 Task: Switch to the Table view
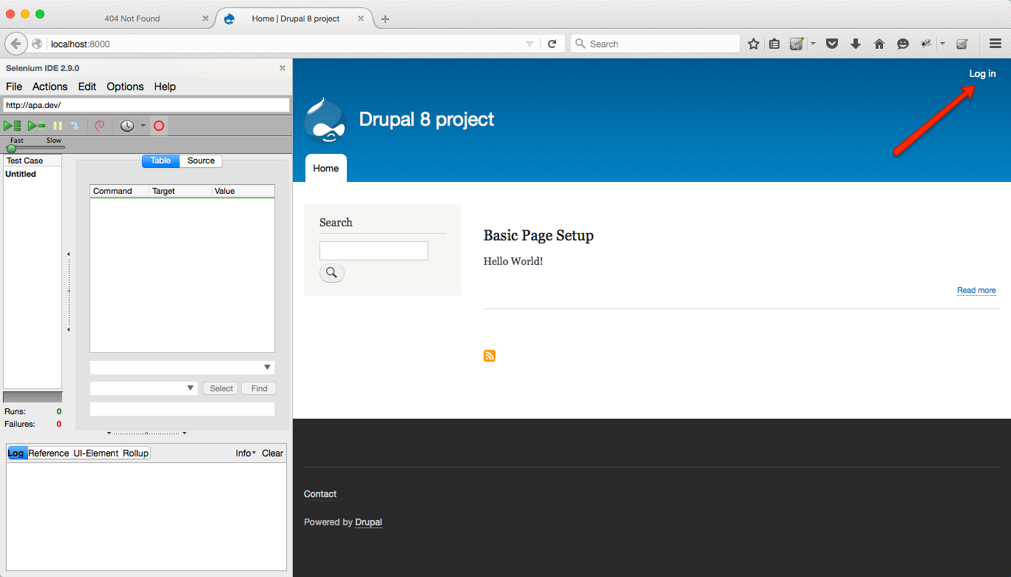click(x=160, y=161)
